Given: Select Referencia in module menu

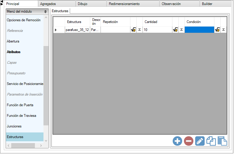Looking at the screenshot, I should click(15, 31).
